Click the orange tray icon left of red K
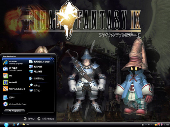 click(156, 124)
